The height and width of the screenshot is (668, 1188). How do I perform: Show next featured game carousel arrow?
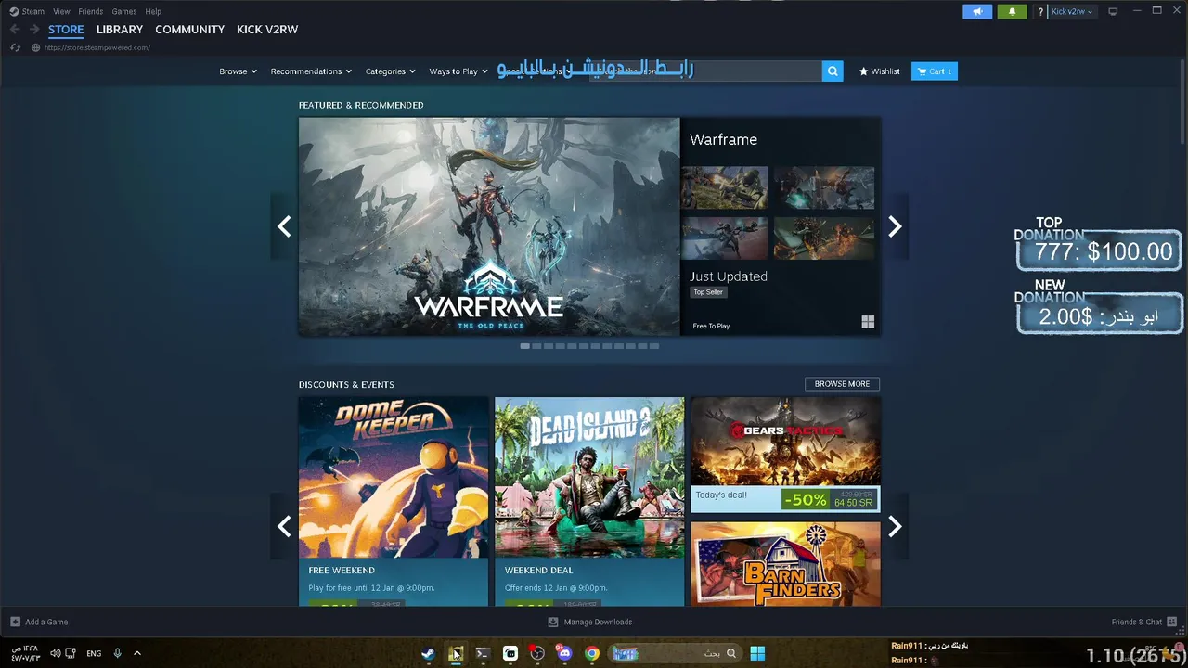pos(895,226)
